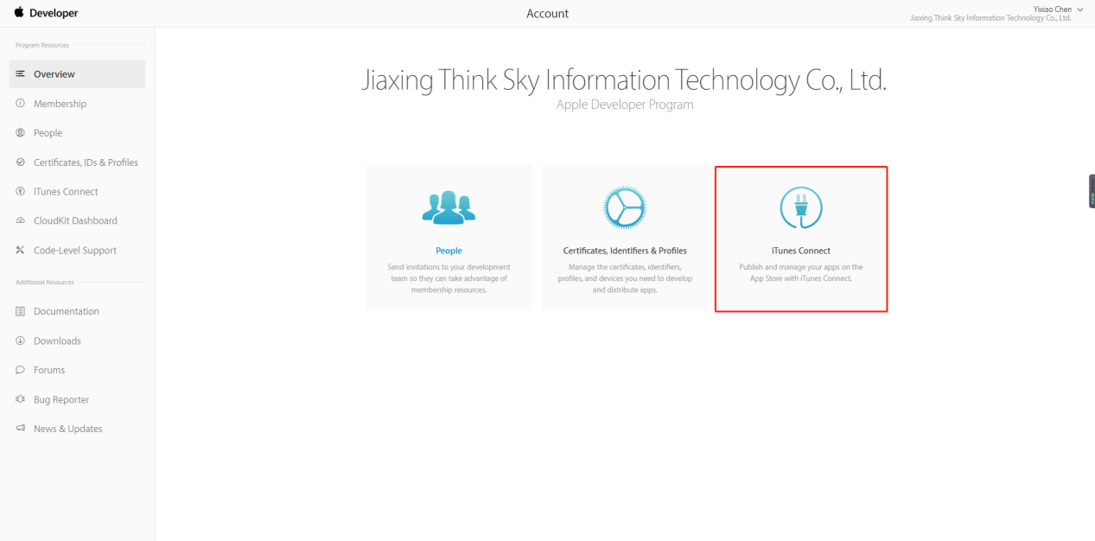Click the Apple logo in the header
The height and width of the screenshot is (541, 1095).
pos(19,12)
